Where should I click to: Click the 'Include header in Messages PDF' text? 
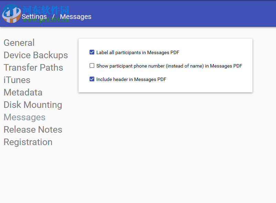pos(131,79)
